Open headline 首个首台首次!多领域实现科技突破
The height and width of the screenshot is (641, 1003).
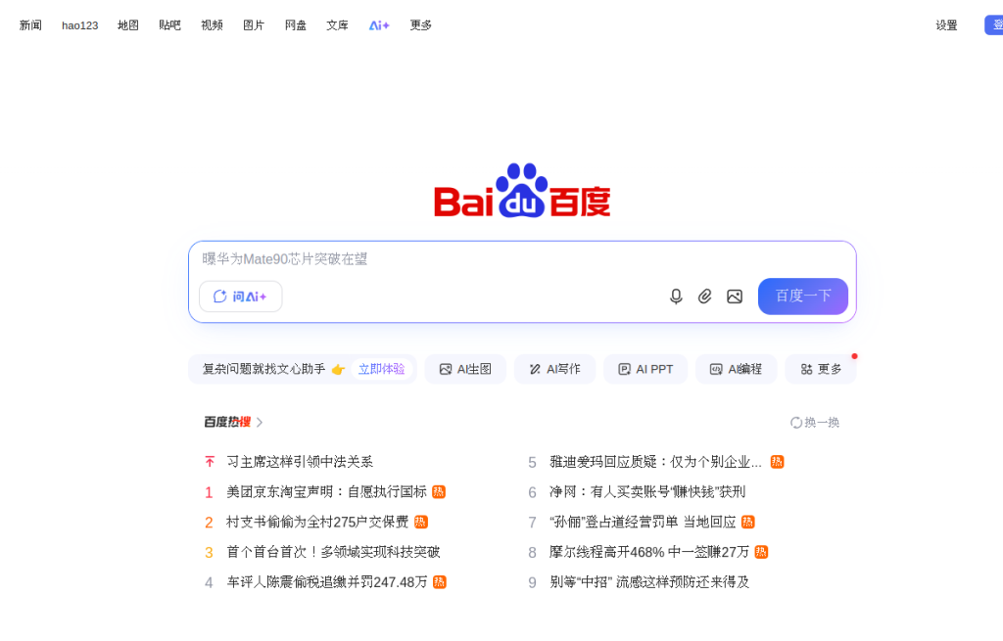tap(333, 552)
